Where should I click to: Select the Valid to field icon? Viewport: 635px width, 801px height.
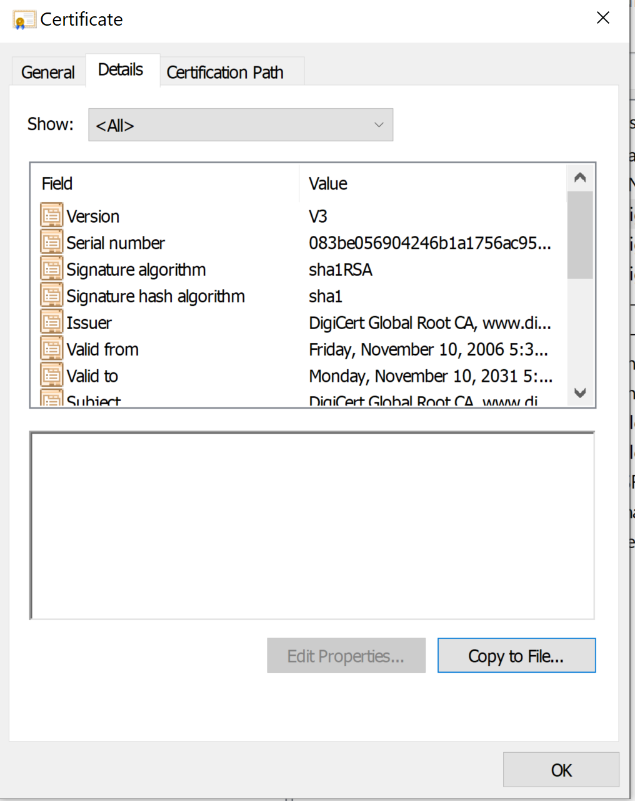(51, 374)
